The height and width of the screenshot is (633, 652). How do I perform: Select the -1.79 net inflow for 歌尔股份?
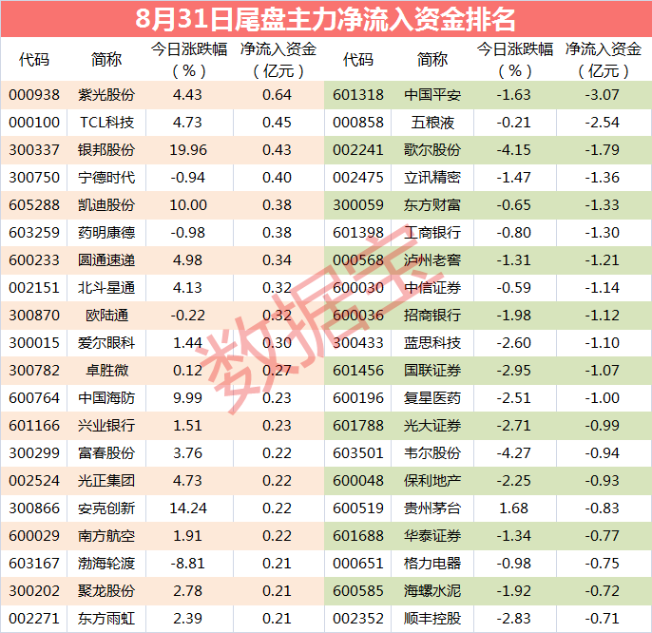(x=603, y=150)
